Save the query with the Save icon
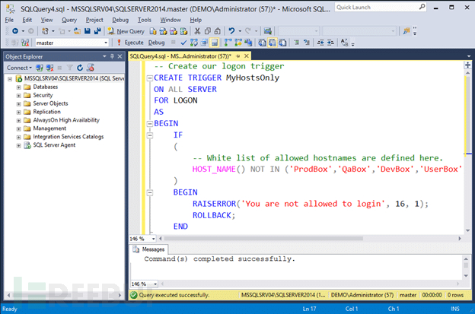Image resolution: width=475 pixels, height=314 pixels. [88, 31]
